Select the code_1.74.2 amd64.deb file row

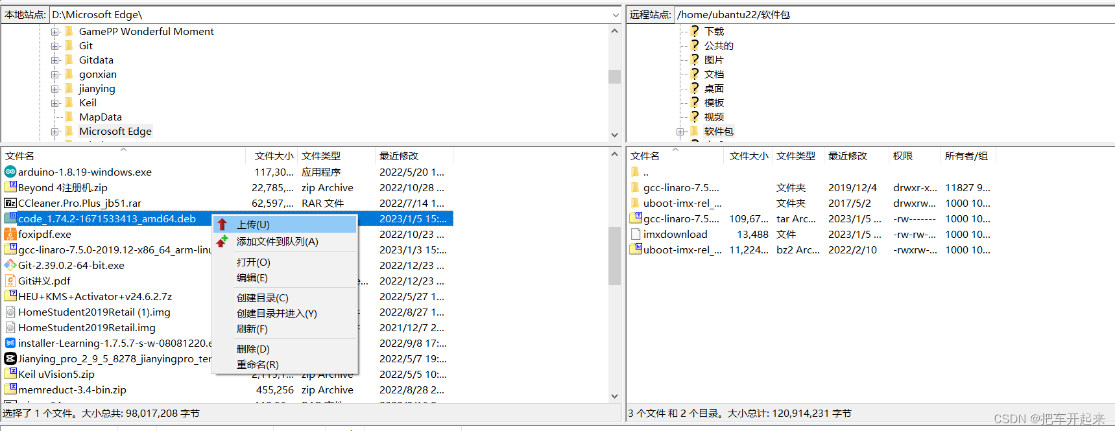[x=227, y=218]
